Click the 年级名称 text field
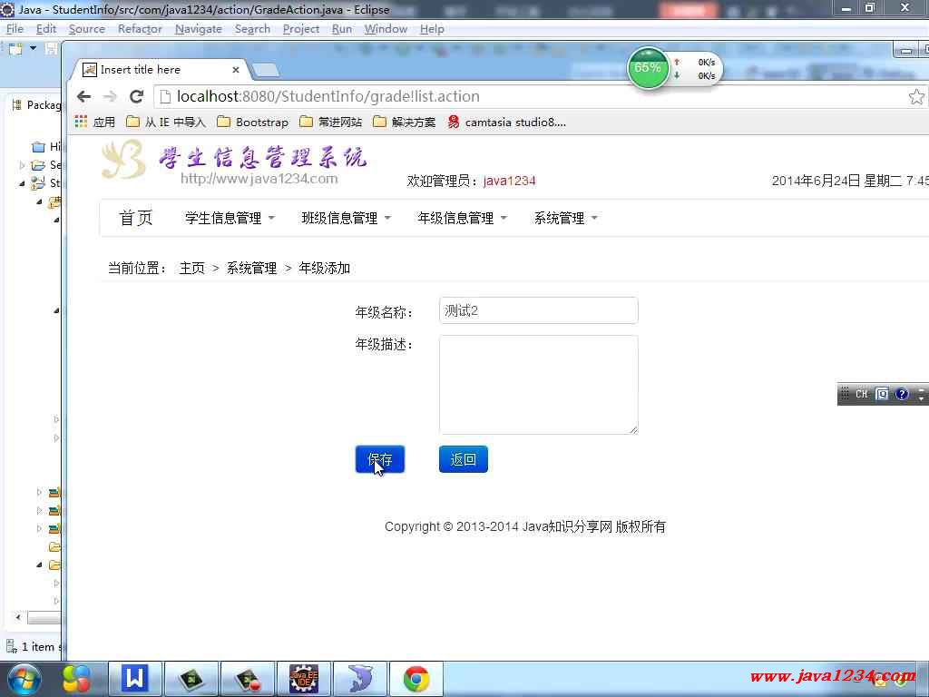 pos(538,310)
